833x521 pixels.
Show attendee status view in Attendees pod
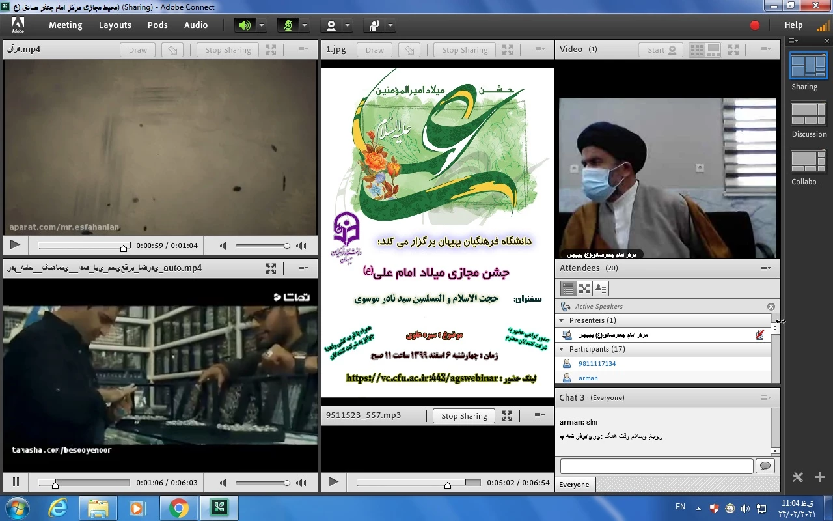pyautogui.click(x=601, y=289)
